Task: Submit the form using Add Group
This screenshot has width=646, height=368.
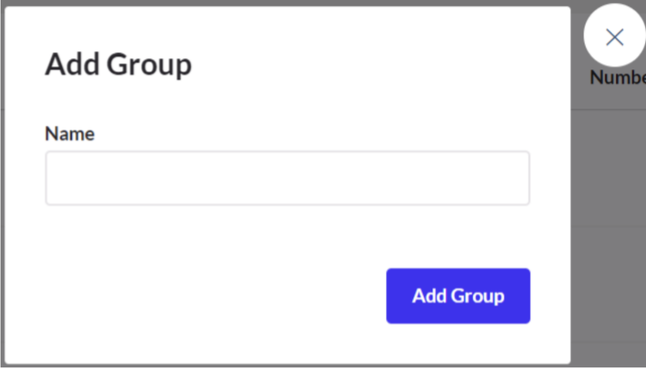Action: pyautogui.click(x=458, y=296)
